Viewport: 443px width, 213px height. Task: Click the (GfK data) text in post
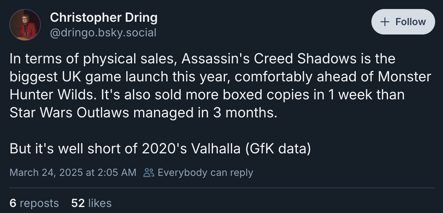[278, 149]
